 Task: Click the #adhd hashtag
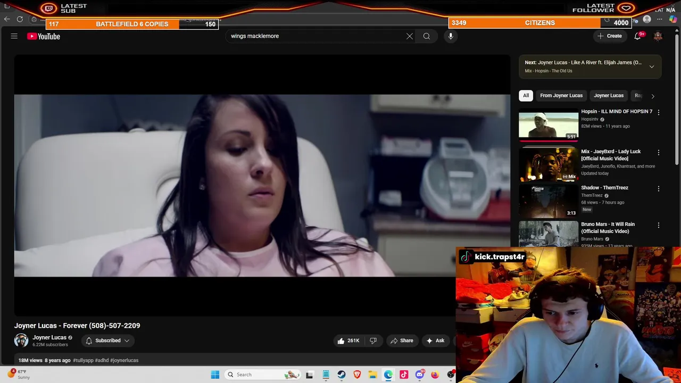point(102,360)
